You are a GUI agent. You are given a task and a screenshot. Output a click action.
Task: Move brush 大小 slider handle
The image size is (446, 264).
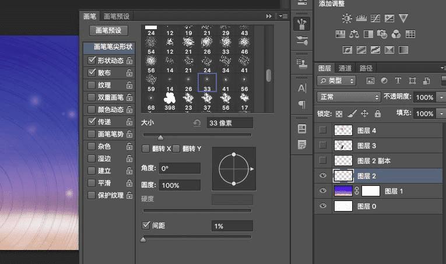(160, 138)
